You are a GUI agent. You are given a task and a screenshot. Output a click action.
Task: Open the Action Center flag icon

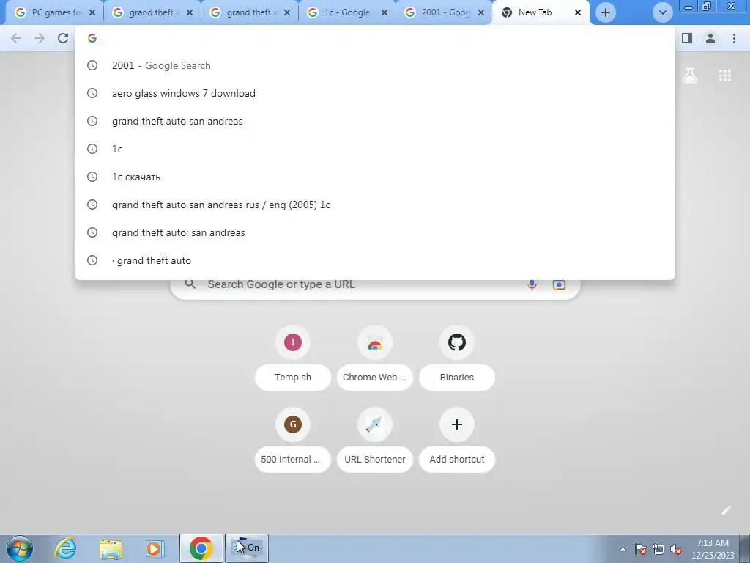click(641, 549)
